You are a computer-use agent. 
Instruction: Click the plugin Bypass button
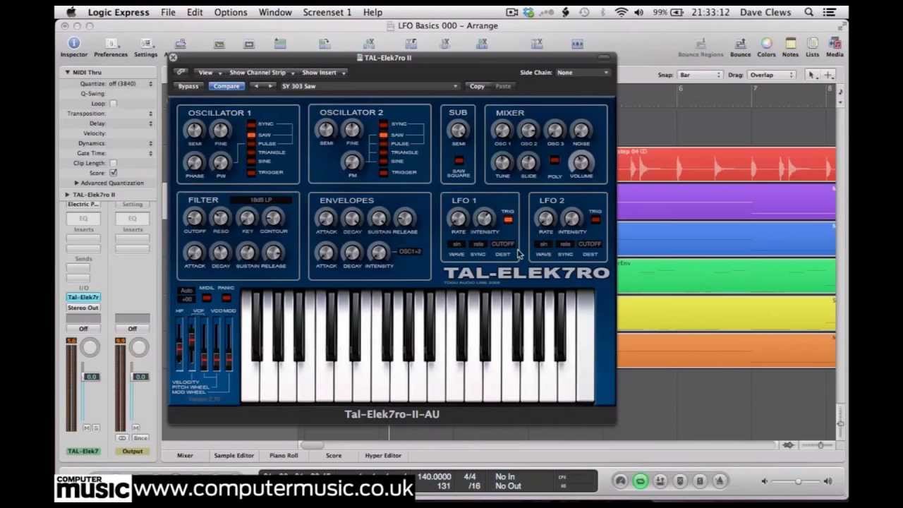click(188, 86)
